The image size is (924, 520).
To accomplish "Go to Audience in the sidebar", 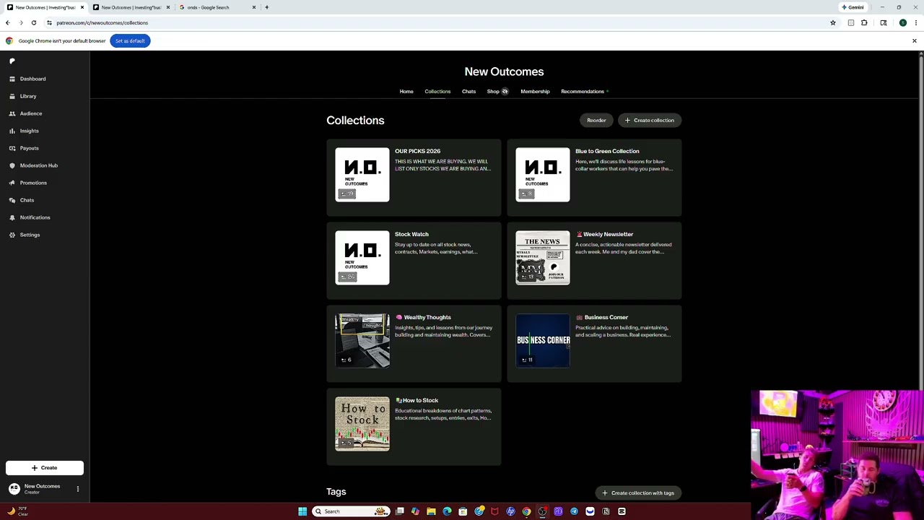I will tap(31, 113).
